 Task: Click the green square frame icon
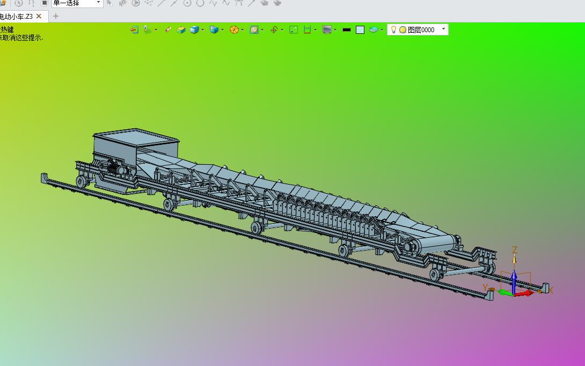click(294, 30)
